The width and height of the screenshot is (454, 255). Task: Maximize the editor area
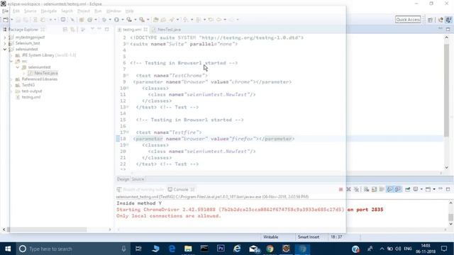pyautogui.click(x=448, y=29)
